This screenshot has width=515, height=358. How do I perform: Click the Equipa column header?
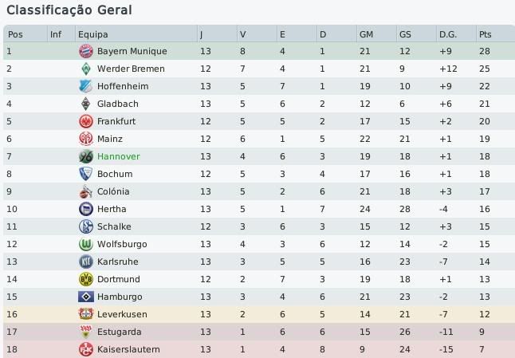(92, 34)
